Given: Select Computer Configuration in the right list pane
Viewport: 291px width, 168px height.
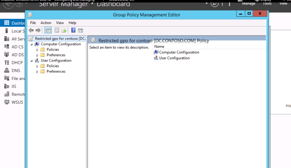Looking at the screenshot, I should (176, 52).
